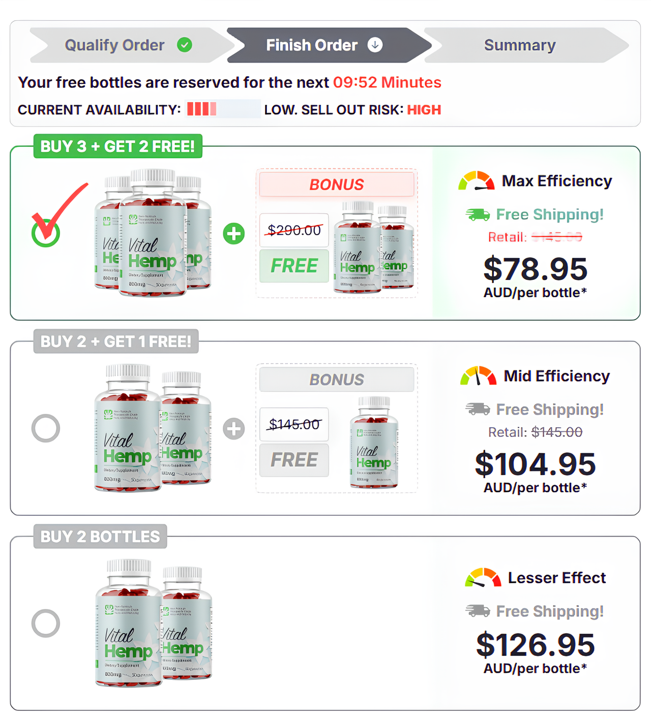
Task: Select the Buy 2 Bottles radio option
Action: tap(46, 623)
